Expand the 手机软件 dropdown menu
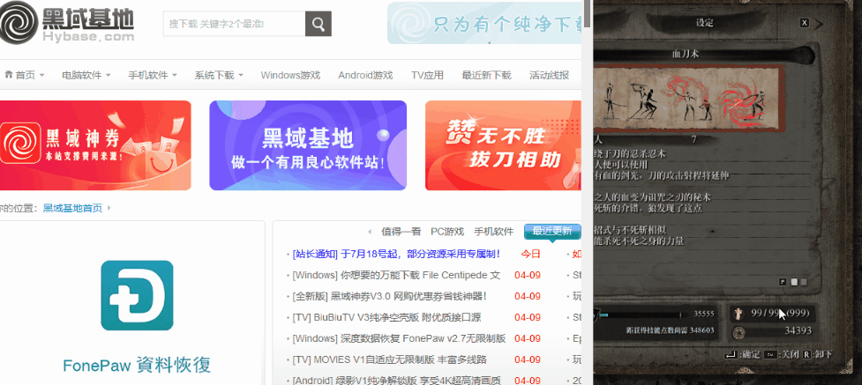This screenshot has width=862, height=385. [x=153, y=75]
